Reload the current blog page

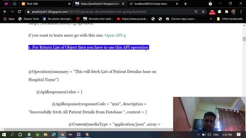[x=19, y=11]
